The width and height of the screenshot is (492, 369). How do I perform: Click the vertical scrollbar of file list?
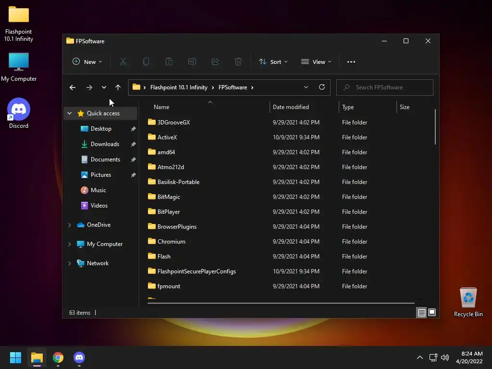(x=435, y=127)
